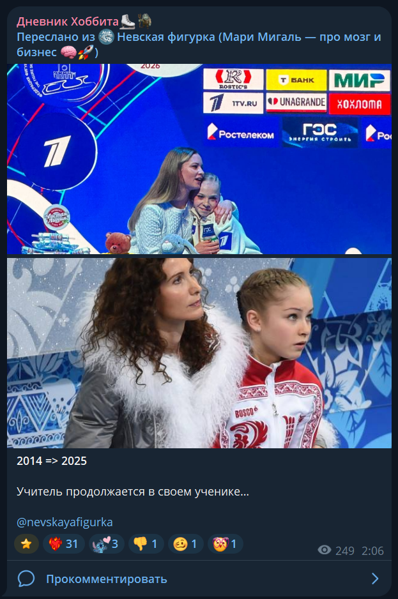Click the Невская фигурка channel avatar icon

coord(106,37)
